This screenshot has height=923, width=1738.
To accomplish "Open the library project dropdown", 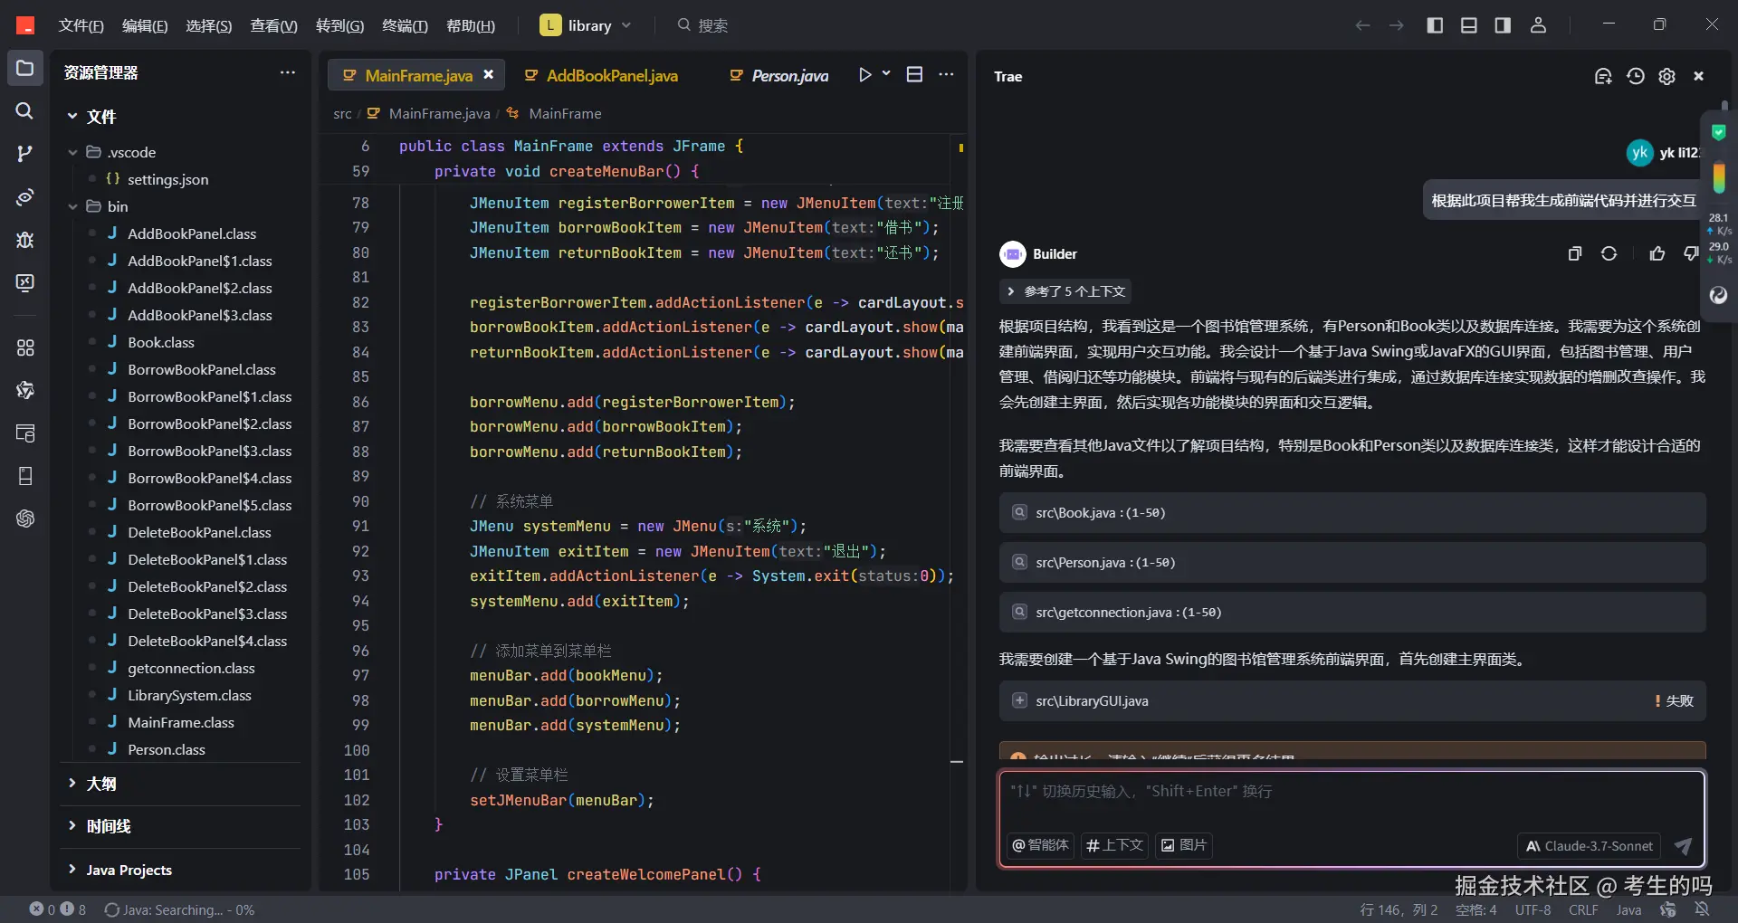I will tap(586, 25).
